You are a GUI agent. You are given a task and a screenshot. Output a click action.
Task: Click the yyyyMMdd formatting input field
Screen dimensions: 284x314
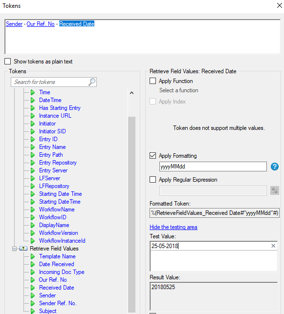(213, 167)
